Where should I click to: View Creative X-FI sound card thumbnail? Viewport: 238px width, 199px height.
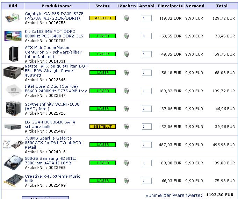click(14, 180)
